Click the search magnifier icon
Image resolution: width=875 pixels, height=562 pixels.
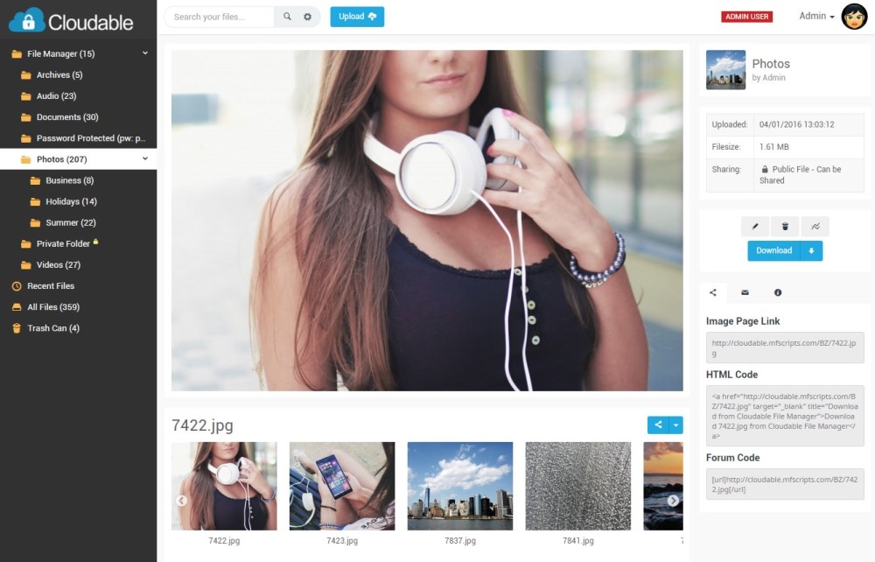click(x=287, y=17)
